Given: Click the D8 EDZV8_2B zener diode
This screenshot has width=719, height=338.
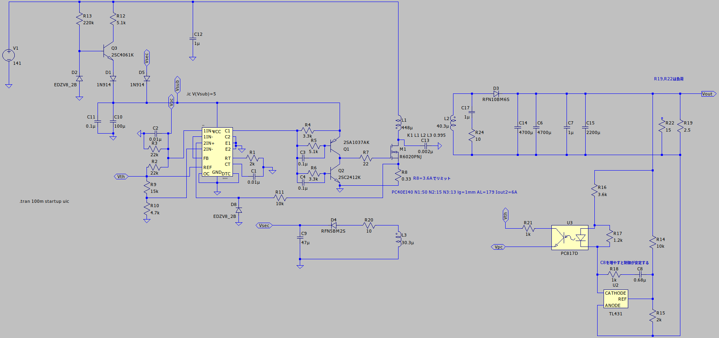Looking at the screenshot, I should 238,210.
